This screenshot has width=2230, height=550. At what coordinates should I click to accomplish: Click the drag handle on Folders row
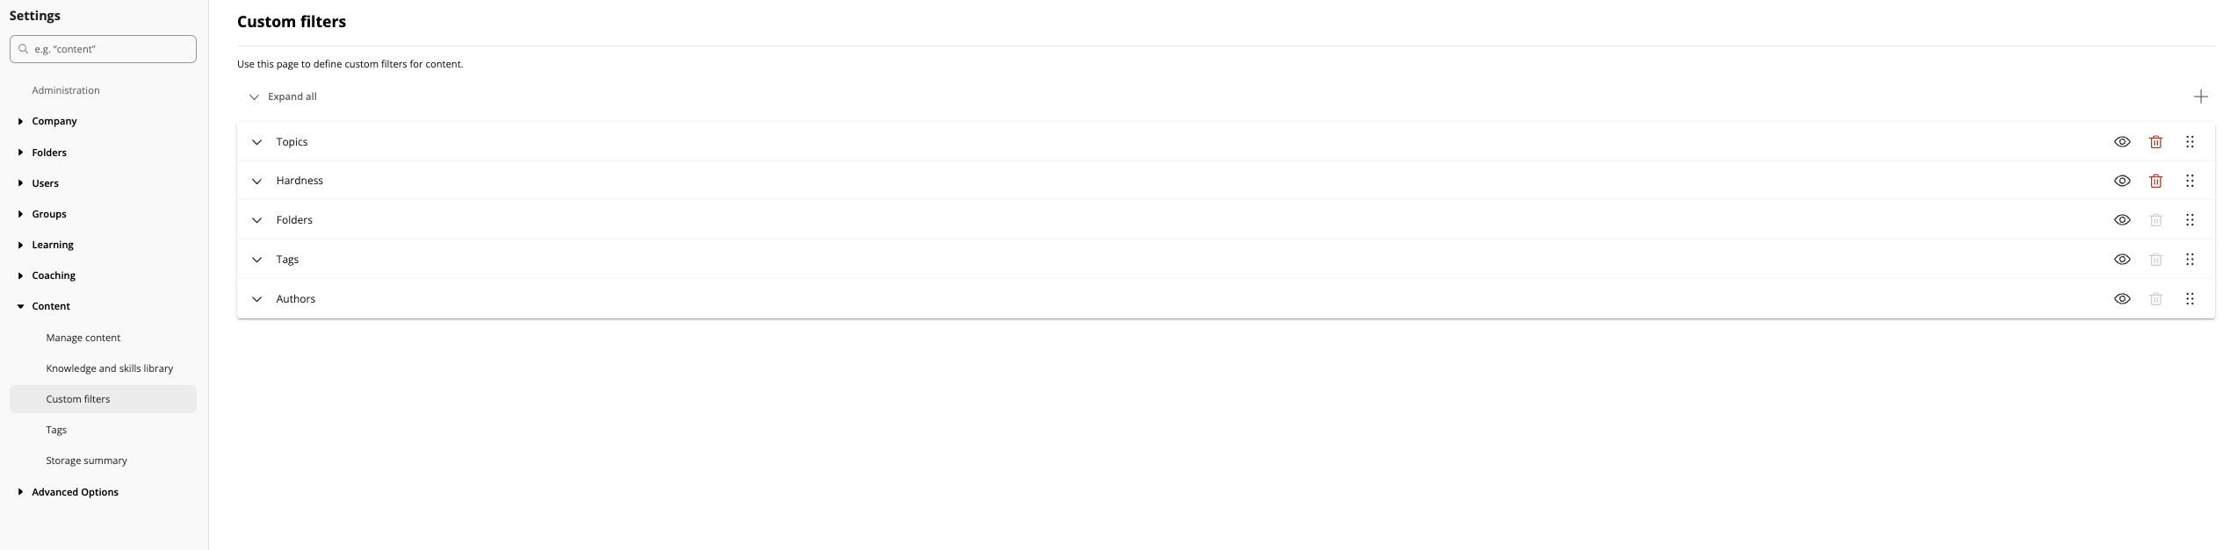click(2190, 220)
